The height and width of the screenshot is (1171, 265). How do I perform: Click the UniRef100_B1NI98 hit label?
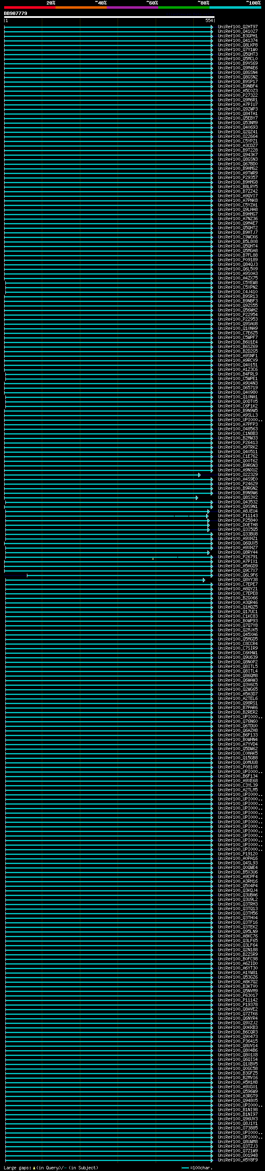point(238,1110)
